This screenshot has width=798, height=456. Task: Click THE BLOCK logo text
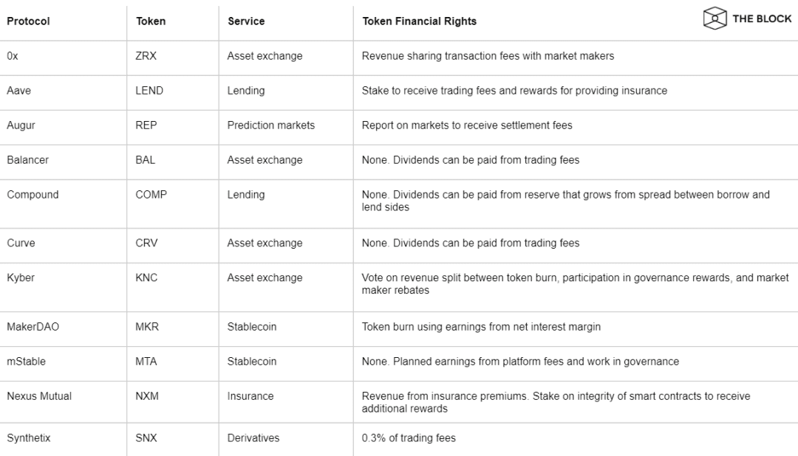tap(762, 18)
